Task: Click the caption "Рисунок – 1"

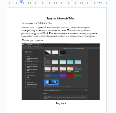Action: [x=61, y=103]
